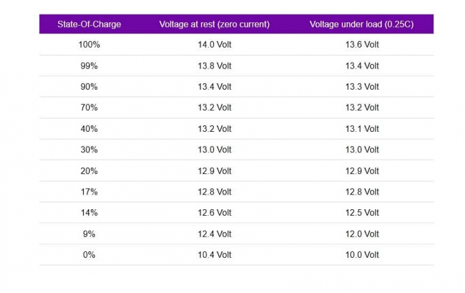
Task: Click the 90% state-of-charge cell
Action: click(89, 87)
